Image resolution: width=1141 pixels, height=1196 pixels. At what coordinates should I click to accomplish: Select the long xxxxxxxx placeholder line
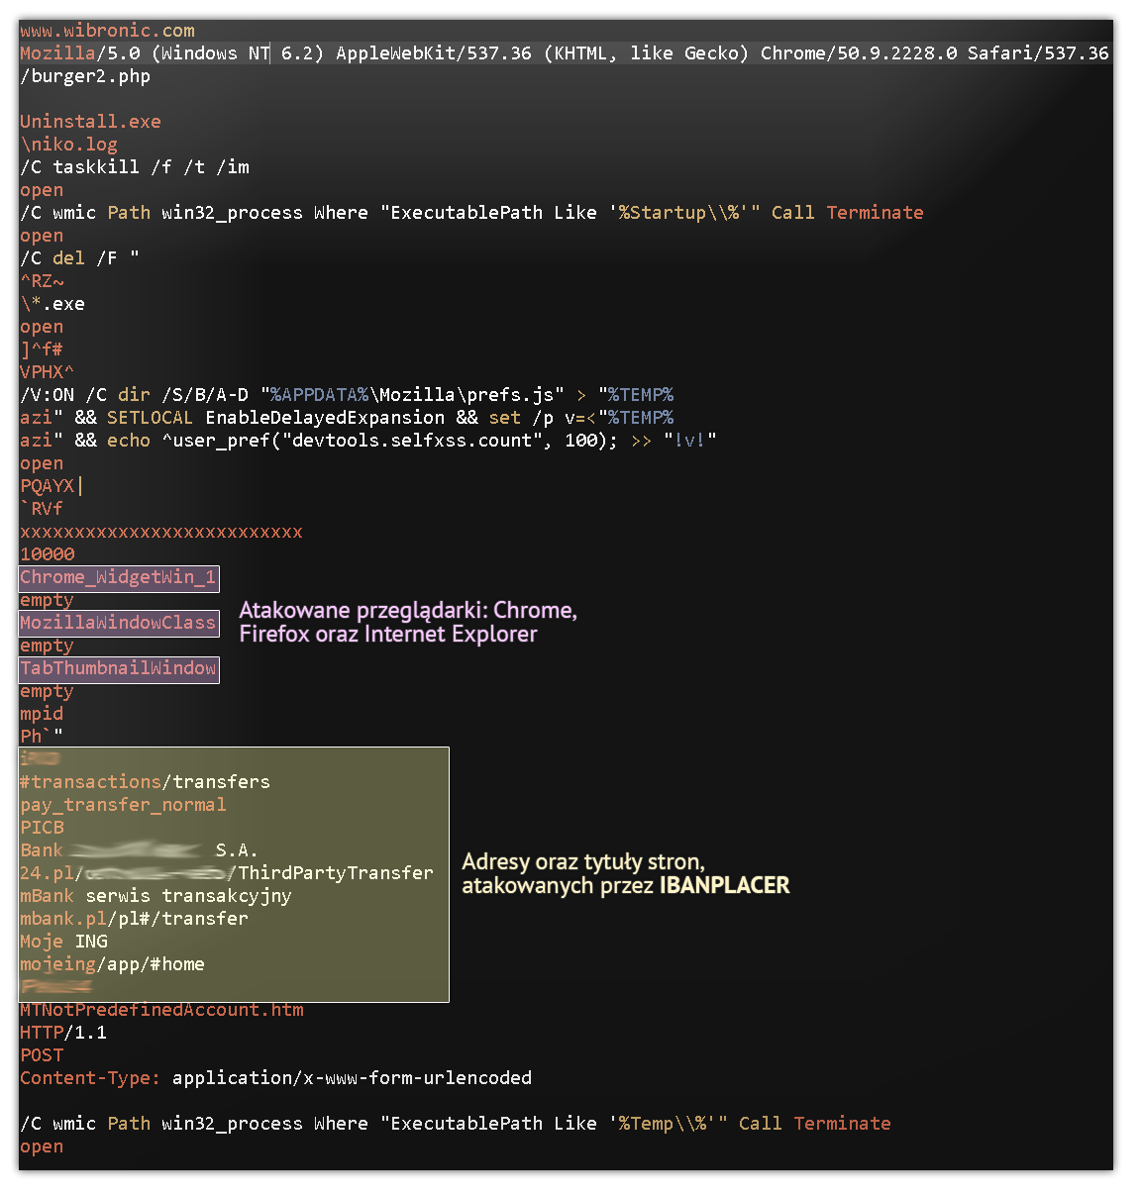pyautogui.click(x=161, y=532)
